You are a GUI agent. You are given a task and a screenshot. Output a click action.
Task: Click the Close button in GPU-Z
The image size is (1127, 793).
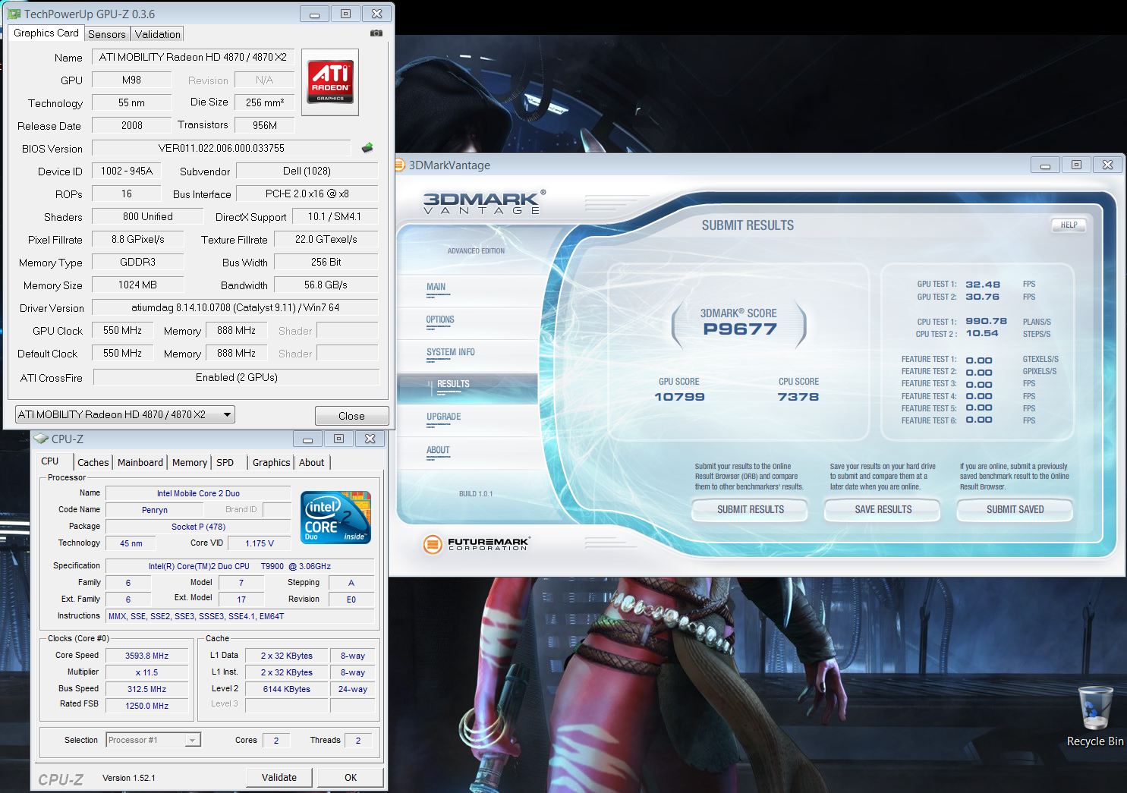point(351,416)
